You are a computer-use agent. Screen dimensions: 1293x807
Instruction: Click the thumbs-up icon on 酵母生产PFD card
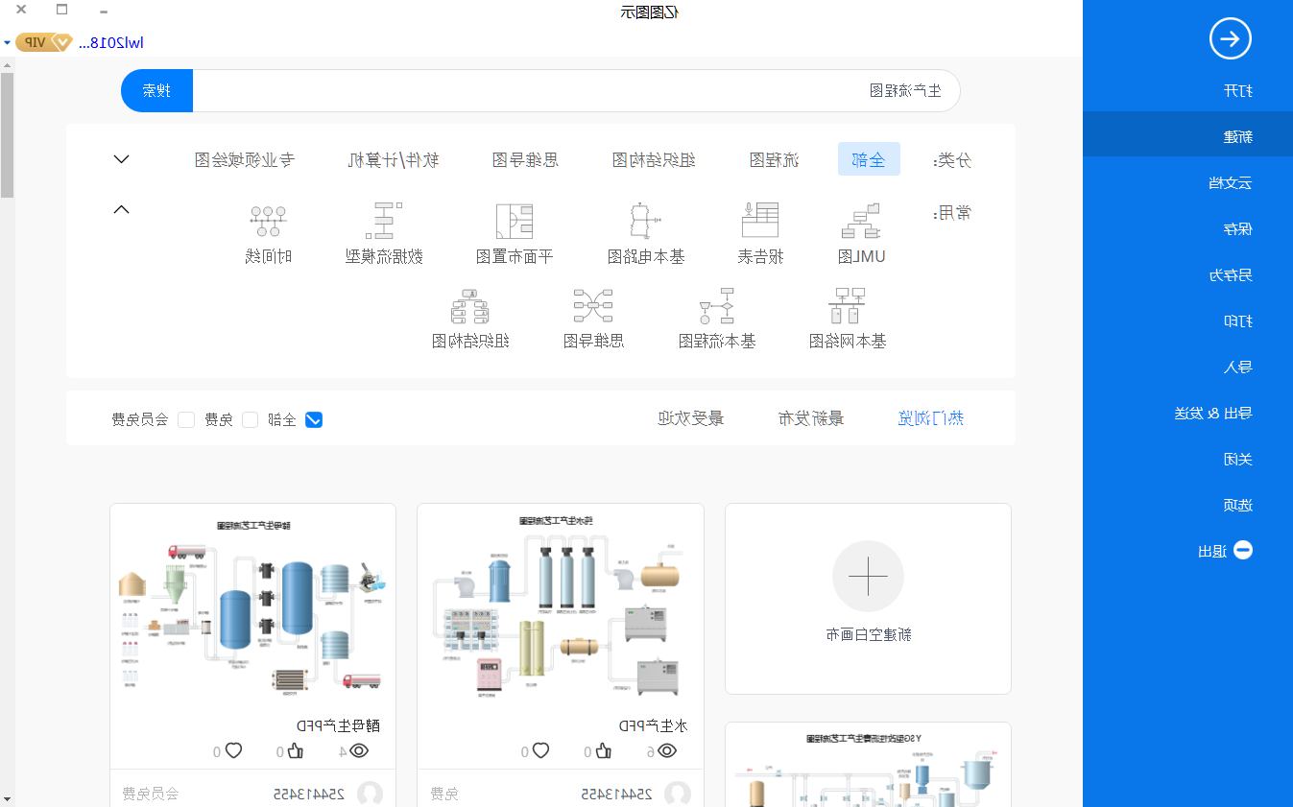click(296, 750)
